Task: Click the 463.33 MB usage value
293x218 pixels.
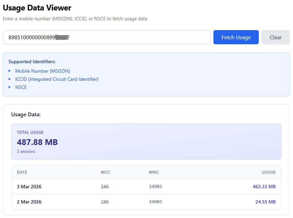Action: point(264,187)
